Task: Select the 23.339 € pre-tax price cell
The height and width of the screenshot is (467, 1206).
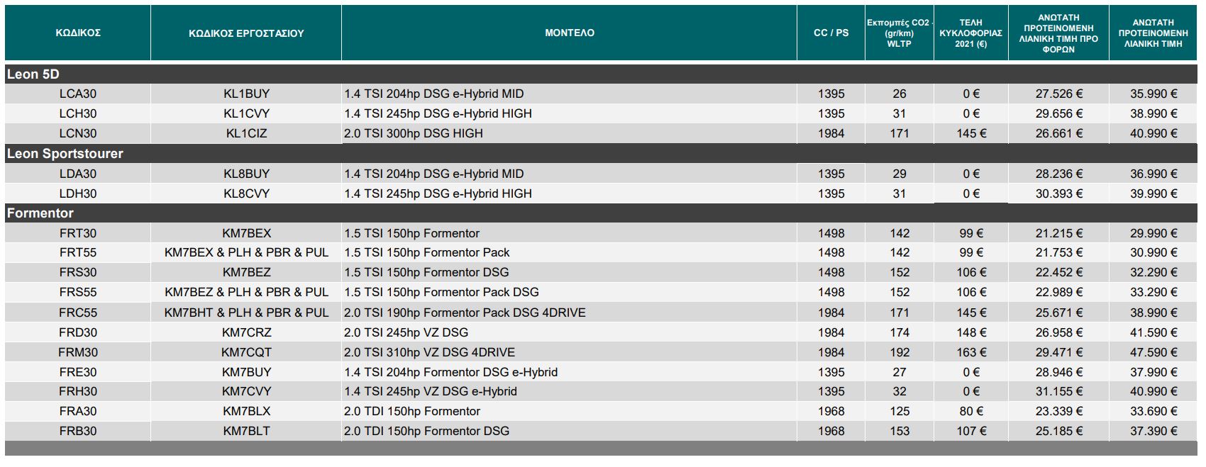Action: coord(1058,411)
